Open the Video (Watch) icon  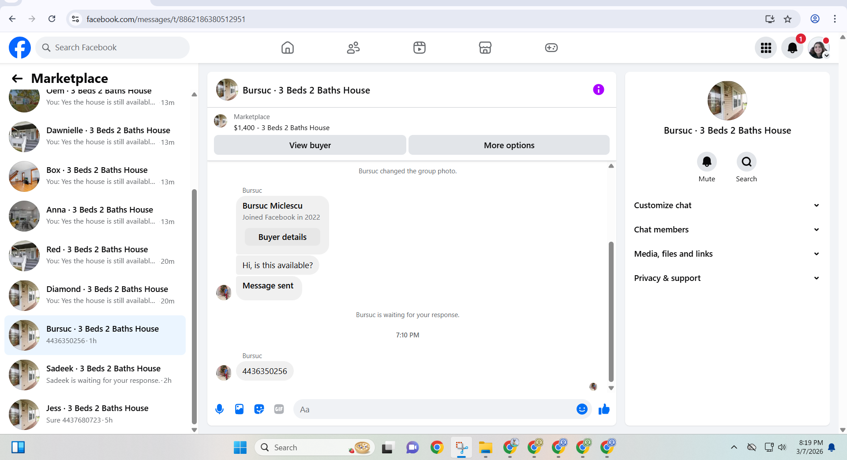pos(420,48)
